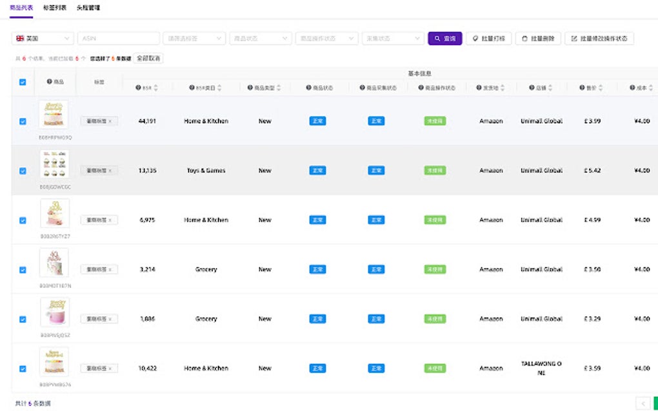
Task: Remove the tag chip in the 10,422 BSR row
Action: tap(110, 368)
